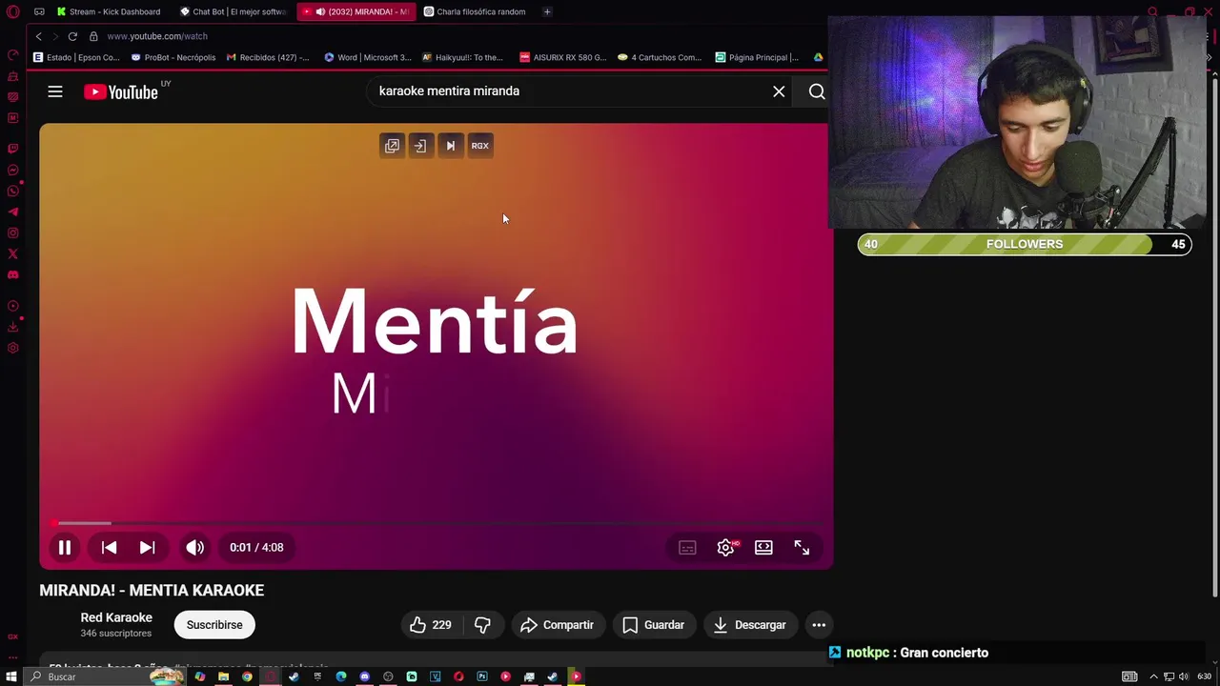Open the Página Principal bookmark

(757, 57)
